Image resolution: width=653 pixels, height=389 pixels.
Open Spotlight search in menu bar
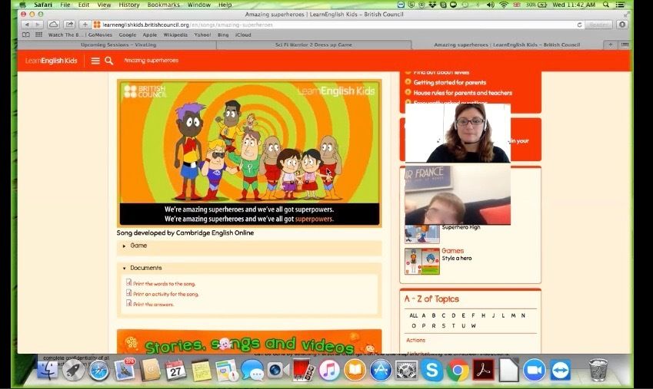coord(606,5)
